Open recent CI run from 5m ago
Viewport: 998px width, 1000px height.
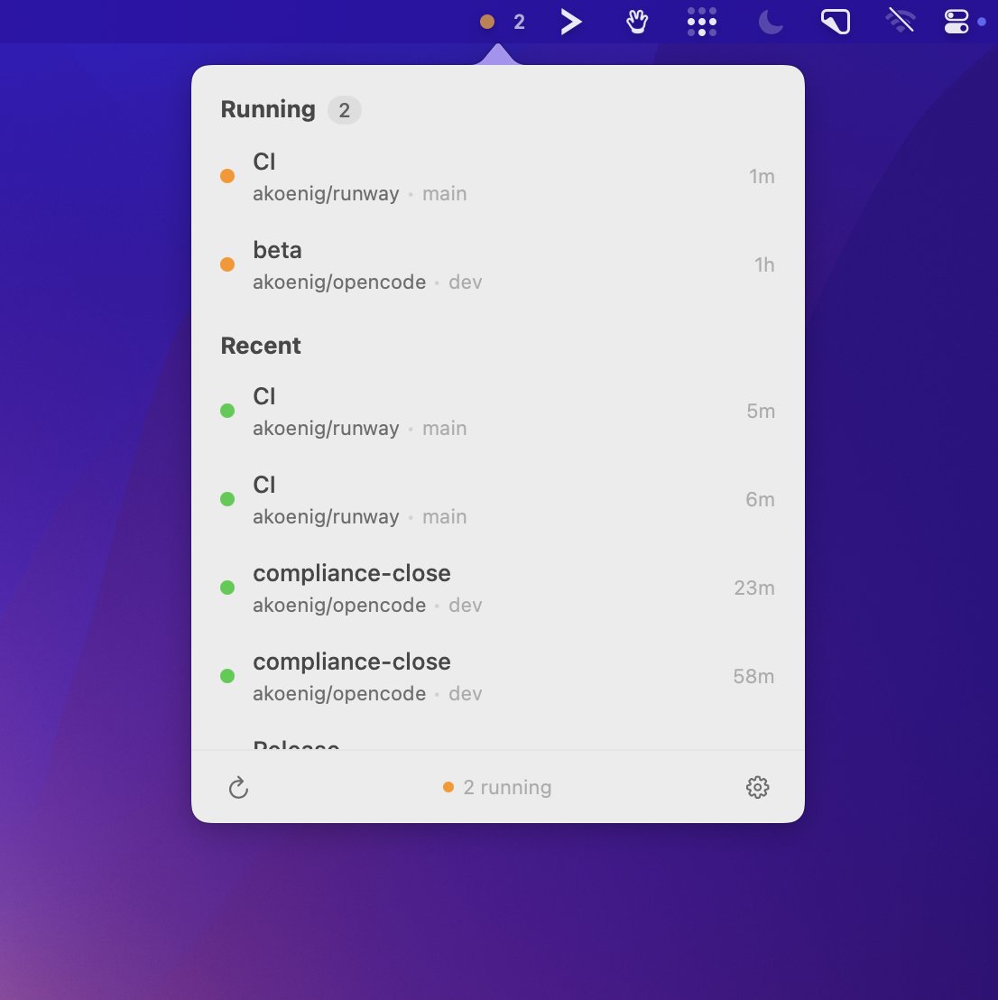pyautogui.click(x=497, y=412)
